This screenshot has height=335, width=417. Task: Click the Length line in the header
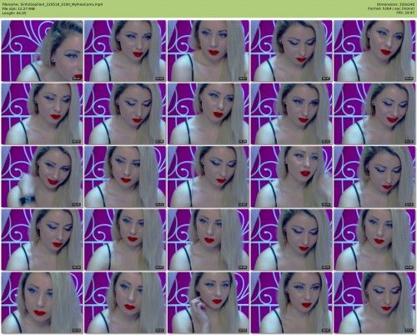click(14, 13)
